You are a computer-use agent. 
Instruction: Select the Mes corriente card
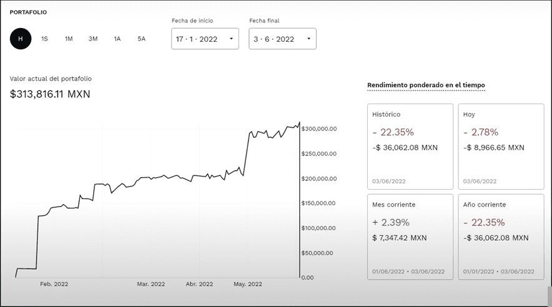(410, 236)
